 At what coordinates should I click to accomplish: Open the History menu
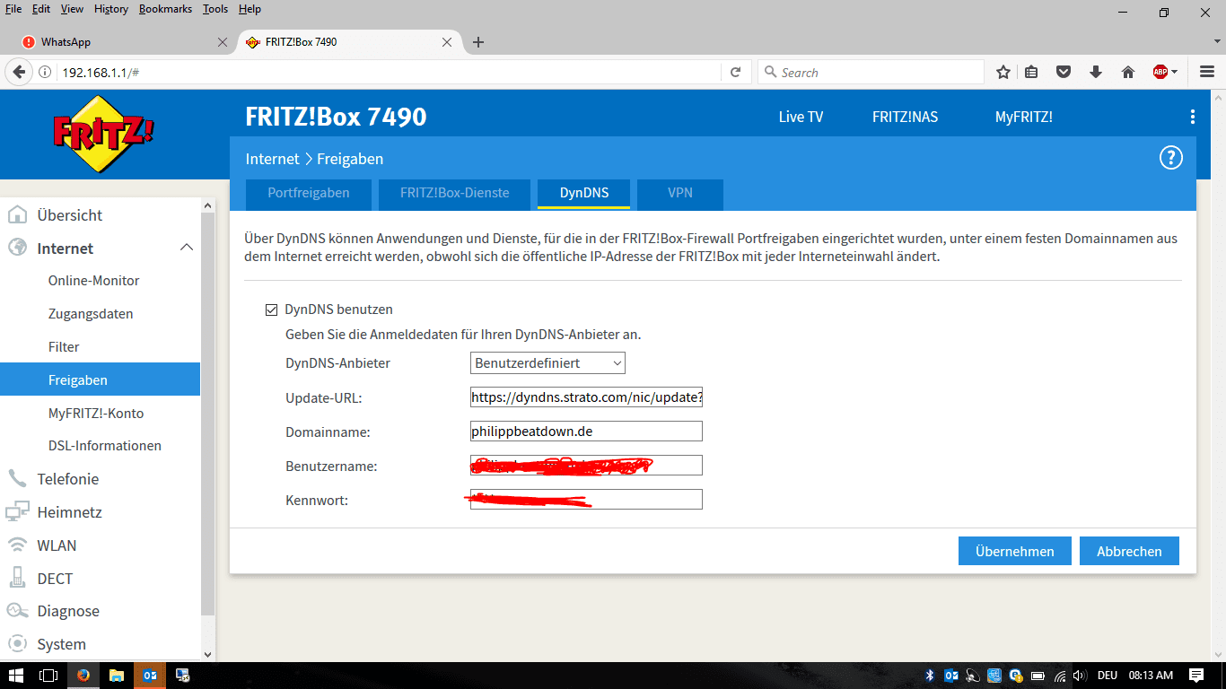[x=111, y=9]
